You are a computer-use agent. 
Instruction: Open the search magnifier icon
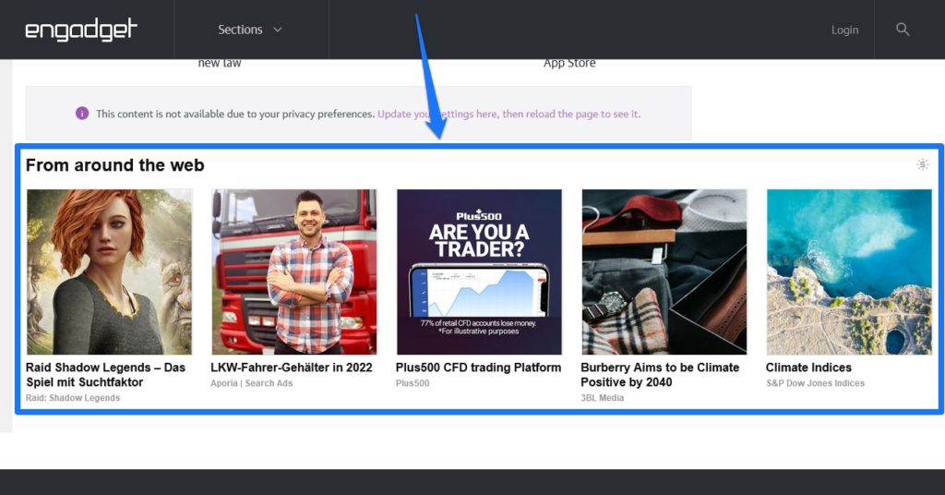coord(903,30)
